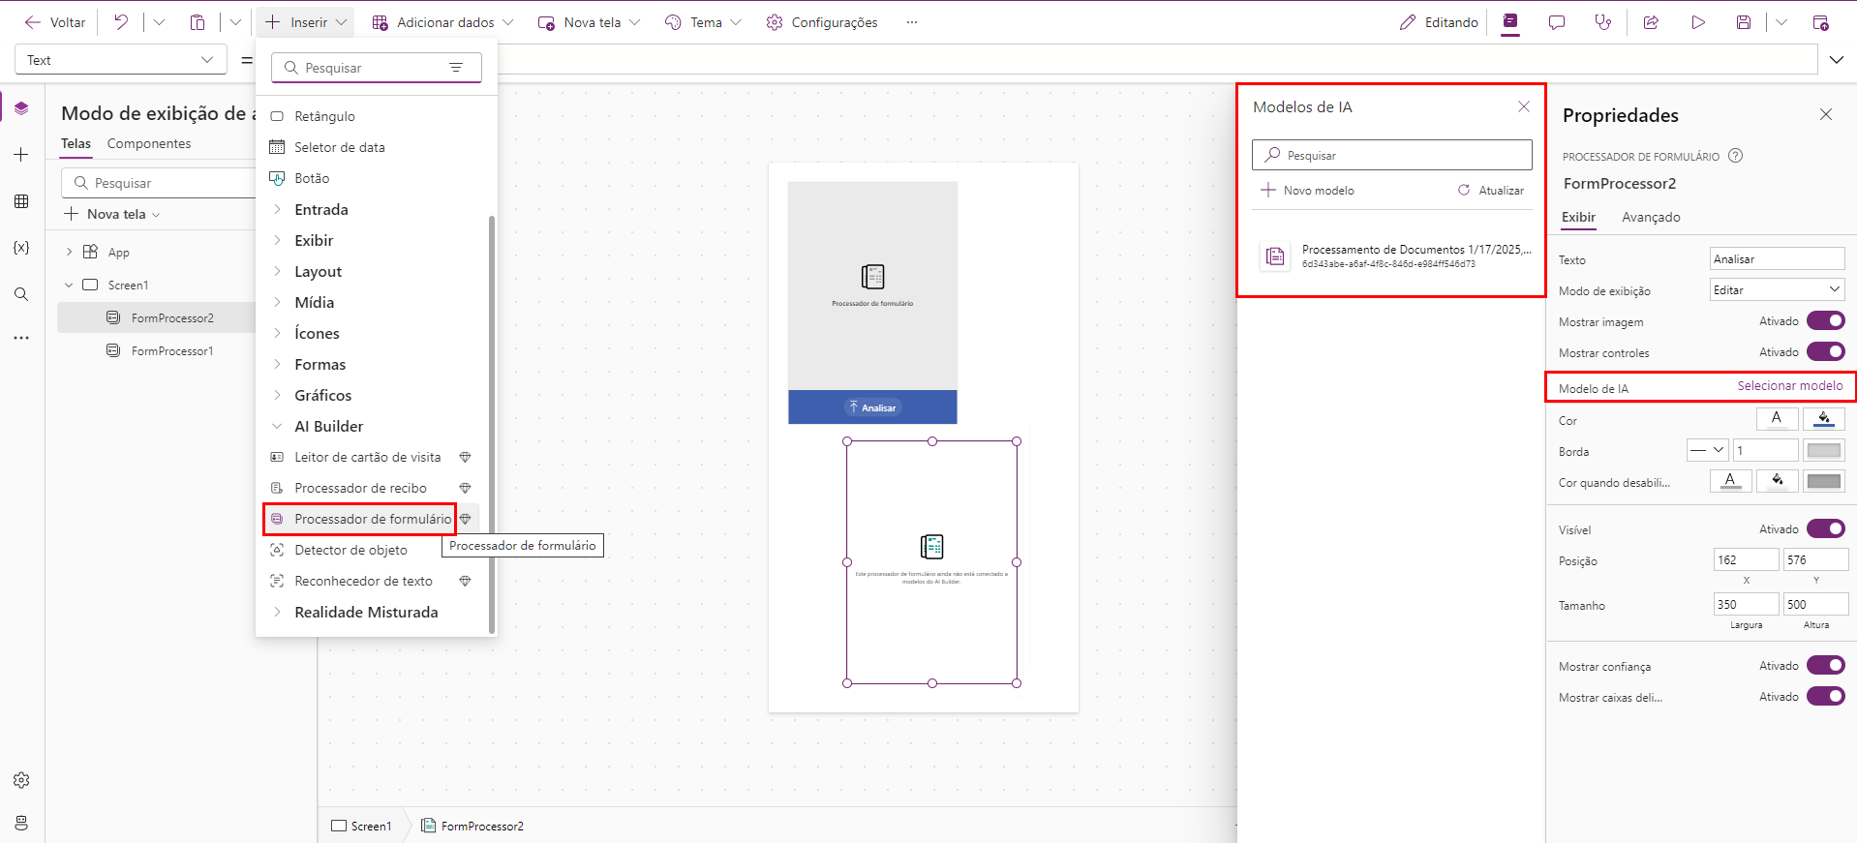The width and height of the screenshot is (1857, 843).
Task: Open the App checker stethoscope icon
Action: pos(1603,22)
